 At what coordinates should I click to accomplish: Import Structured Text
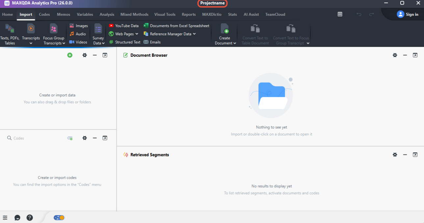click(125, 42)
